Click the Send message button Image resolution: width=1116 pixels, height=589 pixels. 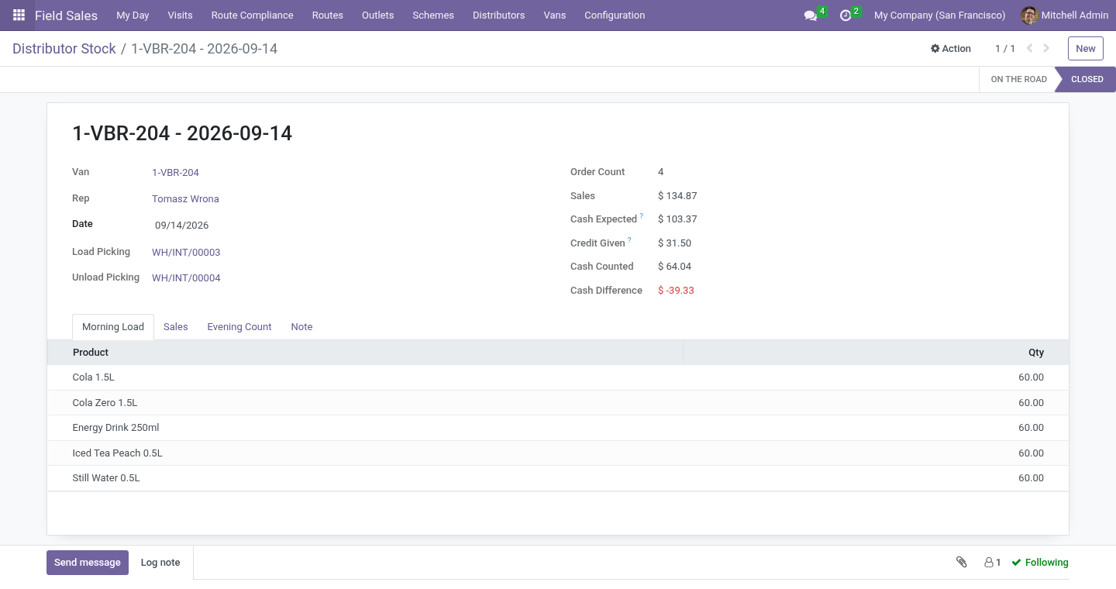tap(88, 563)
